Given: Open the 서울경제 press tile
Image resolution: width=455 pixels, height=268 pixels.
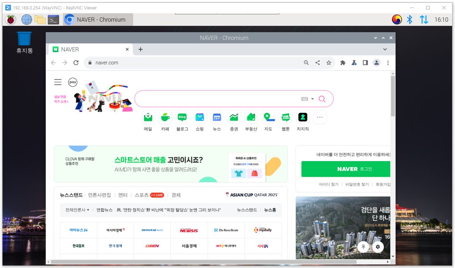Looking at the screenshot, I should point(189,246).
